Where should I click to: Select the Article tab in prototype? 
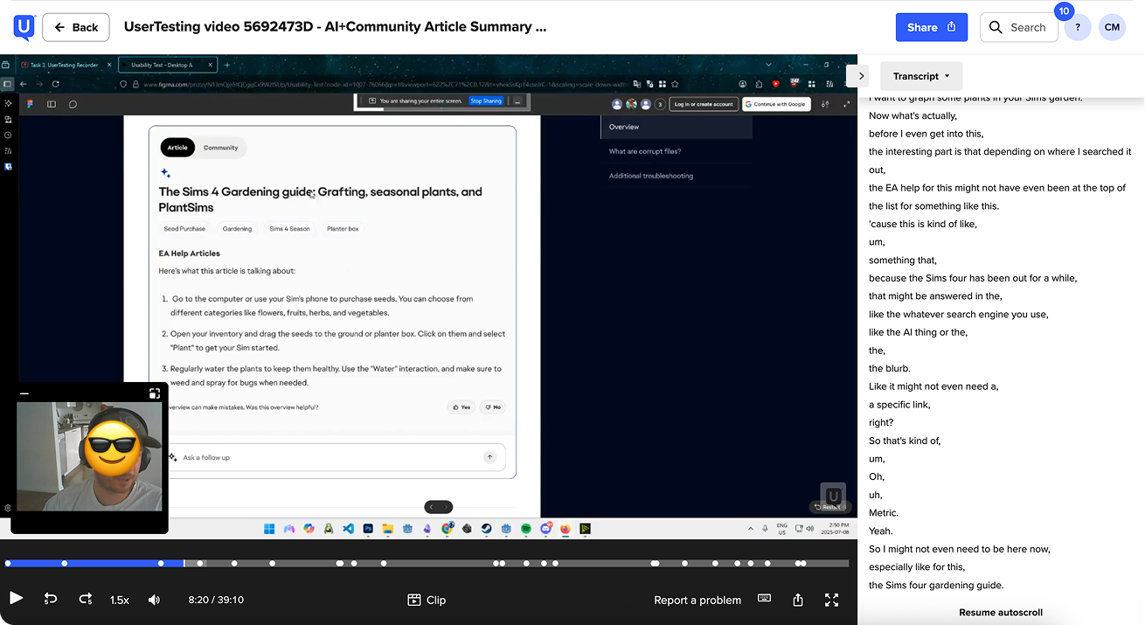coord(177,148)
